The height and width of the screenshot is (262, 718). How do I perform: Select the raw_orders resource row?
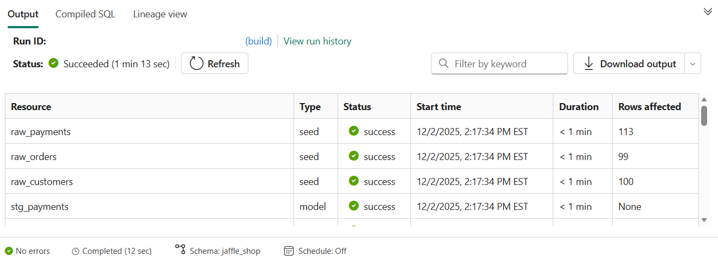[34, 157]
